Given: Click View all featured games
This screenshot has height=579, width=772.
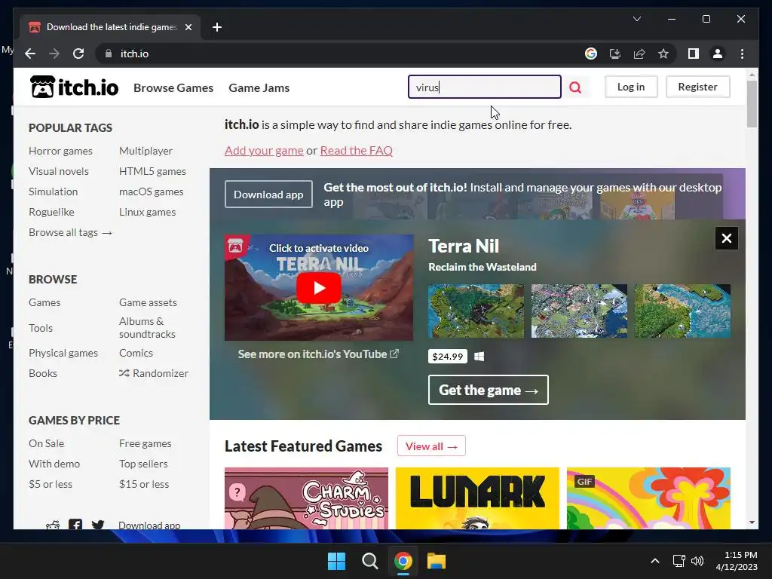Looking at the screenshot, I should [431, 446].
